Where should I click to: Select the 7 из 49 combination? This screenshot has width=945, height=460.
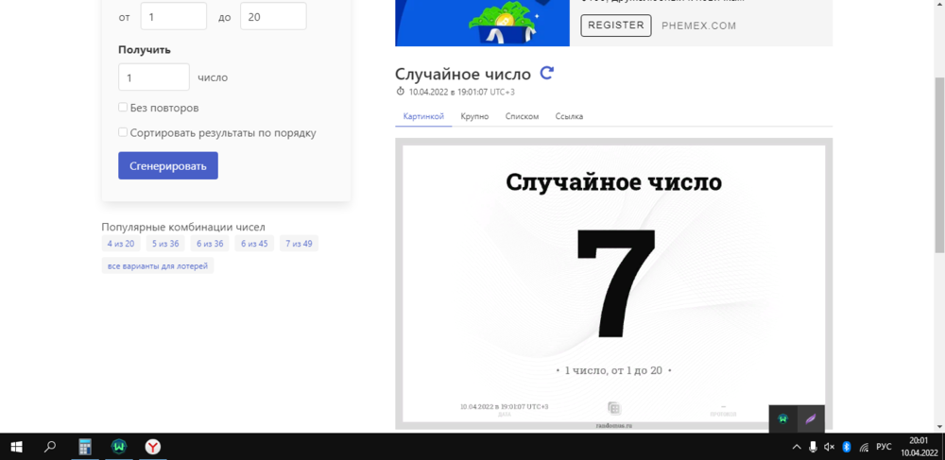pyautogui.click(x=299, y=244)
